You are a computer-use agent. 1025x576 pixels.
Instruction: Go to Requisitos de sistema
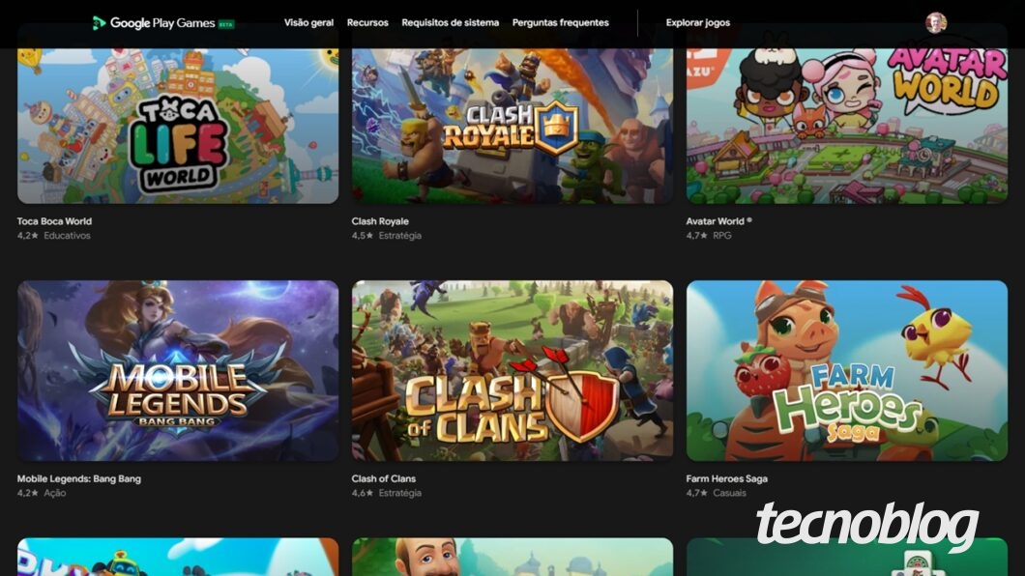point(450,23)
